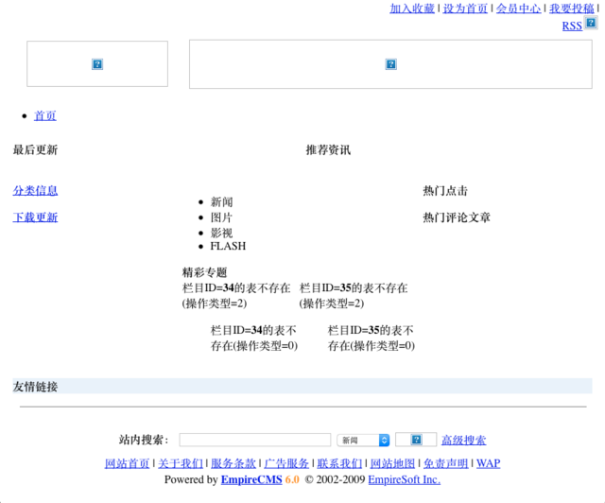Click the 我要投稿 link

tap(571, 9)
